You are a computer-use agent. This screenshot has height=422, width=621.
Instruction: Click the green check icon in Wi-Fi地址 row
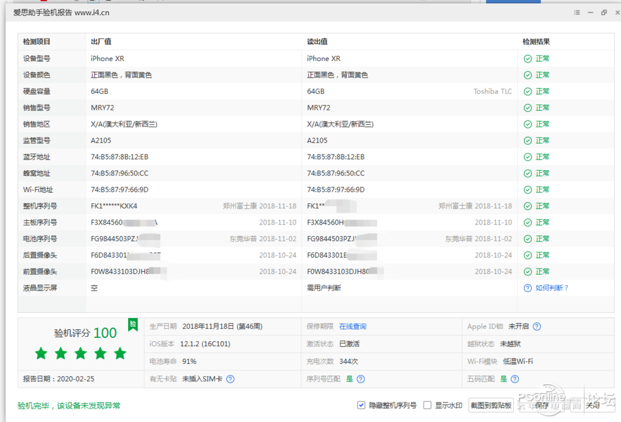528,190
